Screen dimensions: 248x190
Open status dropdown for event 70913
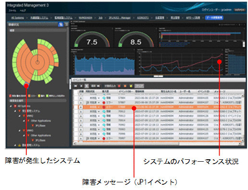(x=99, y=116)
